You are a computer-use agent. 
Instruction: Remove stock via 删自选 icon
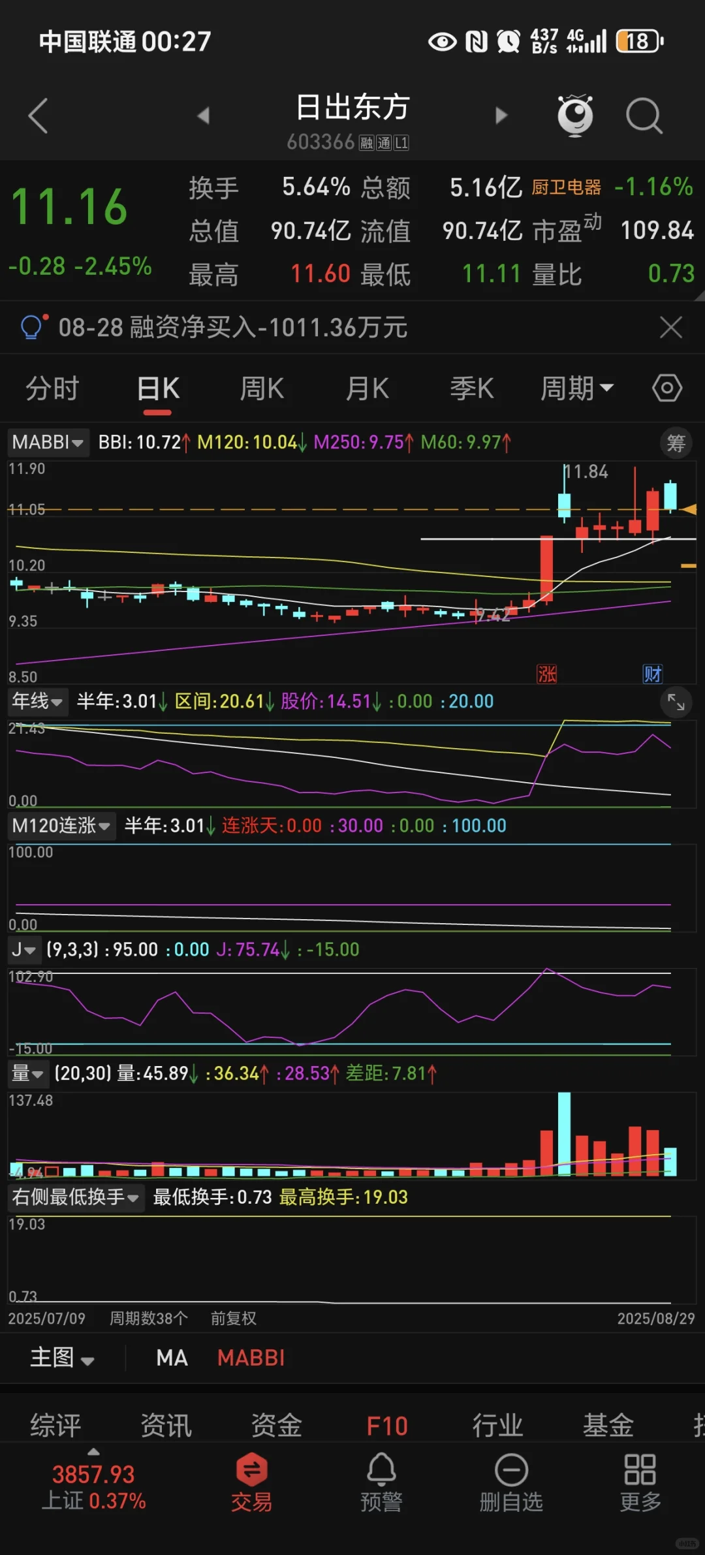511,1483
